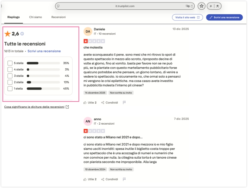Image resolution: width=248 pixels, height=188 pixels.
Task: Click the reload icon in the address bar
Action: tap(193, 6)
